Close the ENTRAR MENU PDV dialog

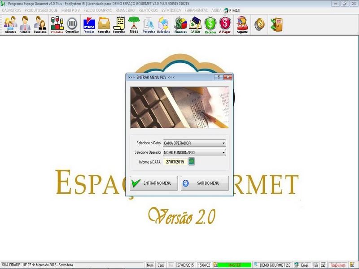pos(228,77)
